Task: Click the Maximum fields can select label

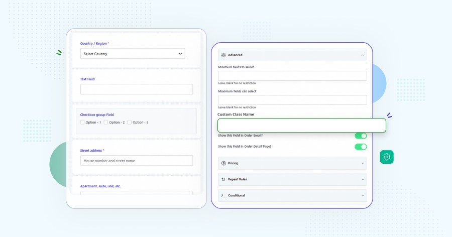Action: [237, 91]
